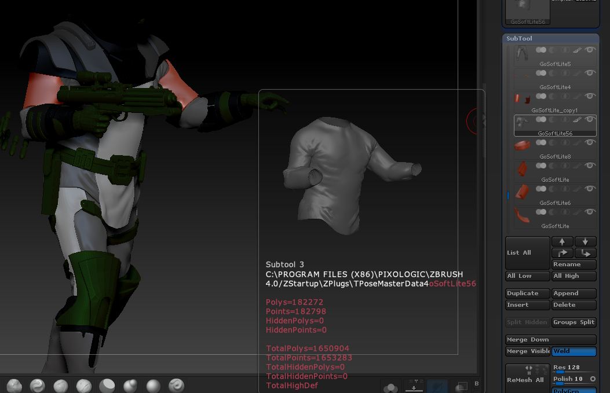Adjust the Res 128 slider
Viewport: 610px width, 393px height.
(574, 368)
